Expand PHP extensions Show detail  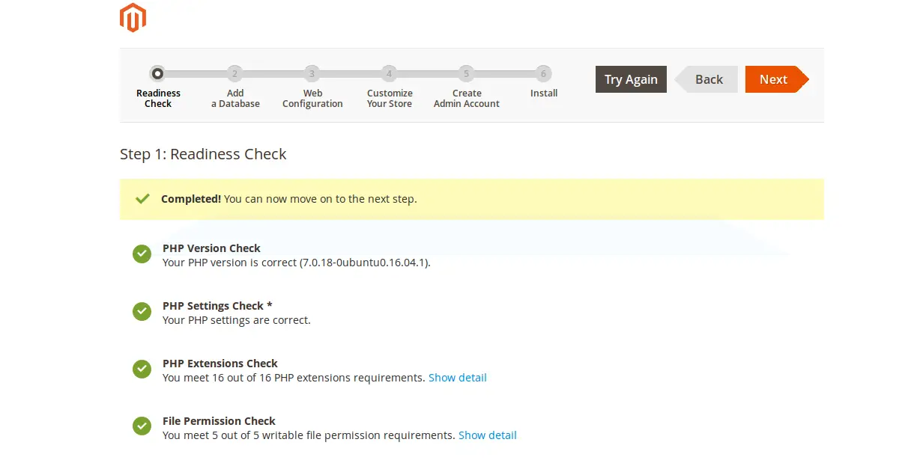click(x=457, y=378)
